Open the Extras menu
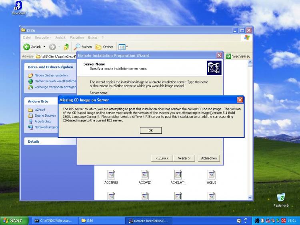 click(93, 38)
